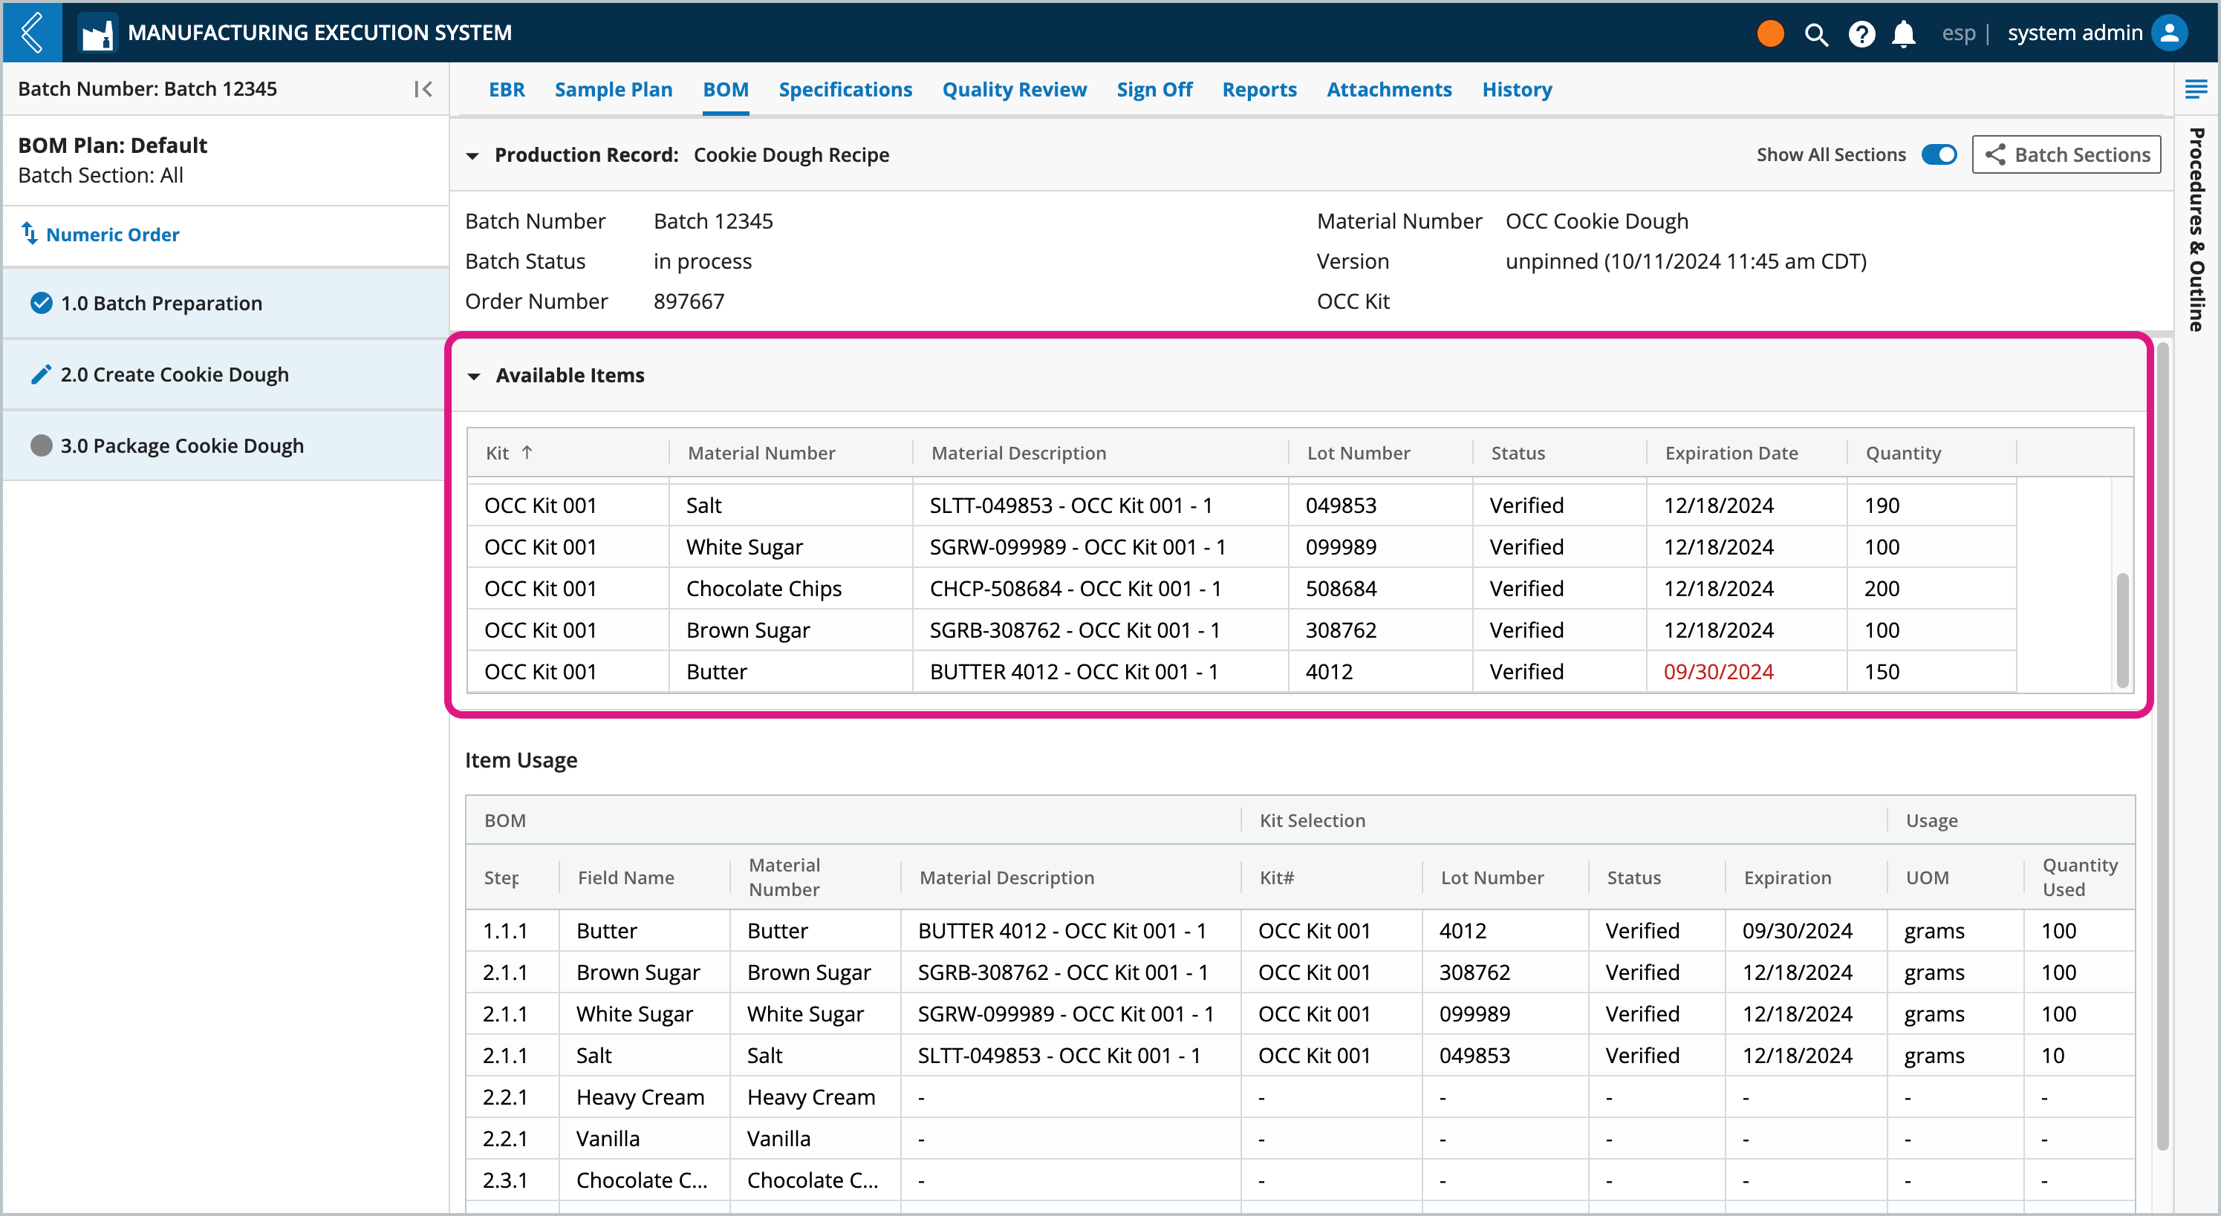This screenshot has height=1216, width=2221.
Task: Select 1.0 Batch Preparation section
Action: pos(226,302)
